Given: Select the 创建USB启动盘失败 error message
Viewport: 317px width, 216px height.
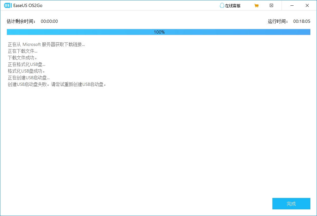Looking at the screenshot, I should (x=56, y=84).
